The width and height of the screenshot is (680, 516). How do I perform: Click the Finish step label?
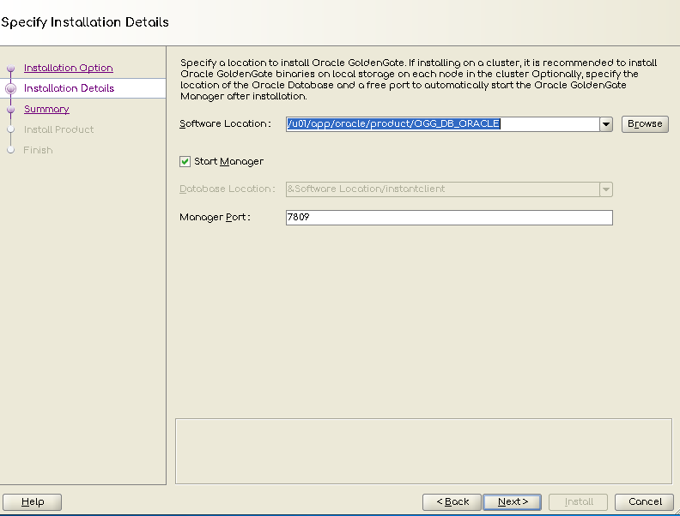point(38,150)
